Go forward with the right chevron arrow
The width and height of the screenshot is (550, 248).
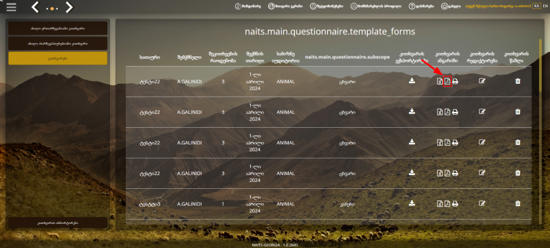click(69, 7)
